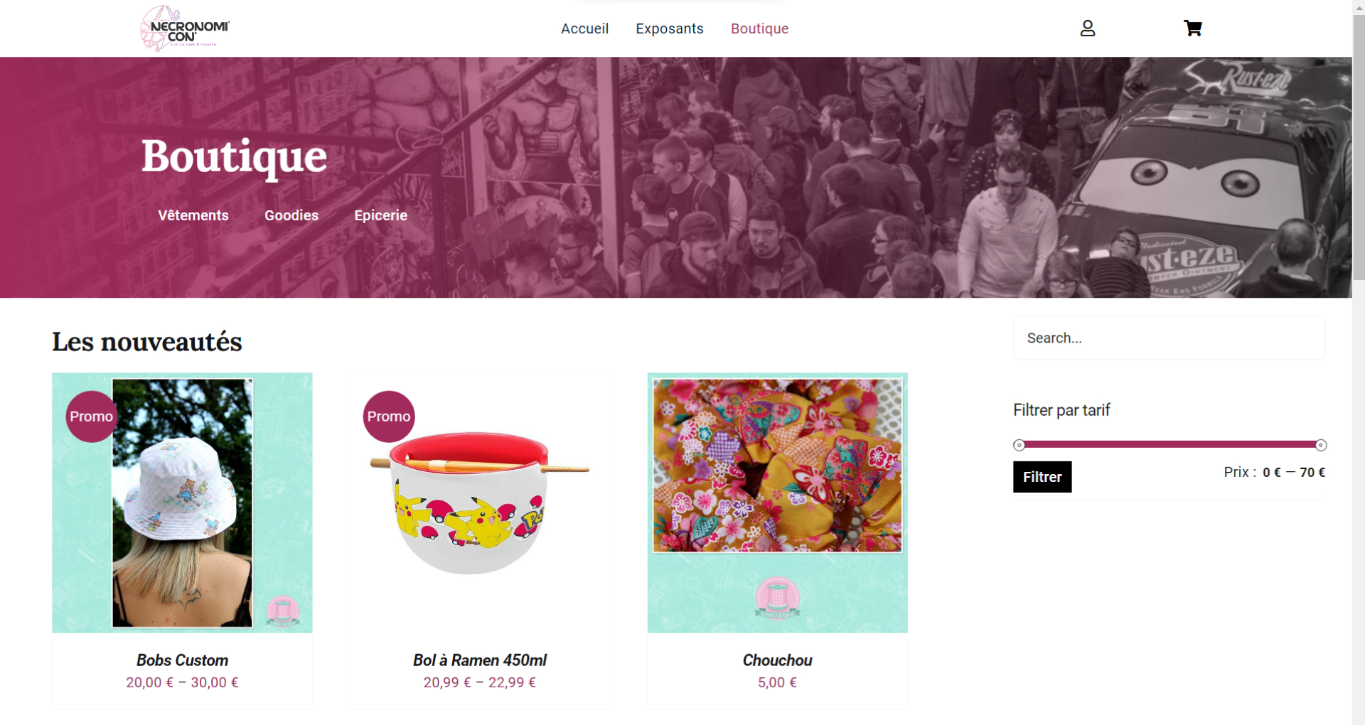This screenshot has width=1365, height=725.
Task: Open the Goodies category
Action: point(291,215)
